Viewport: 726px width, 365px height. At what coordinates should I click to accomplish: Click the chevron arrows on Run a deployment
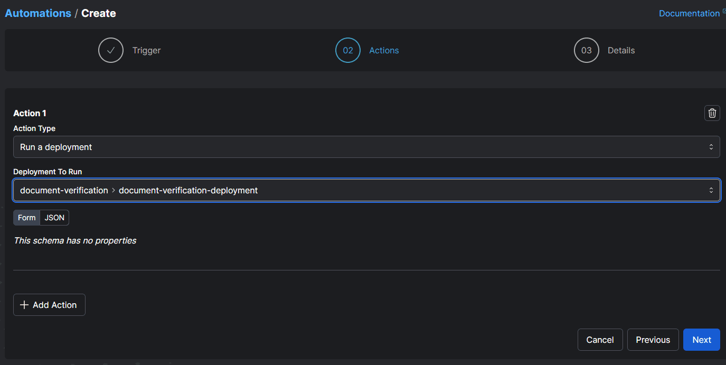click(711, 147)
